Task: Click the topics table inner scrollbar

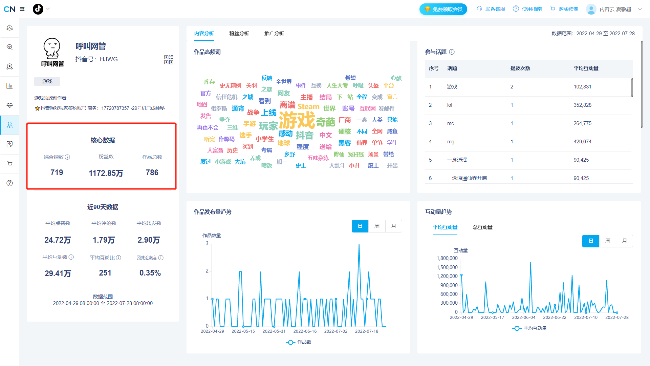Action: point(632,87)
